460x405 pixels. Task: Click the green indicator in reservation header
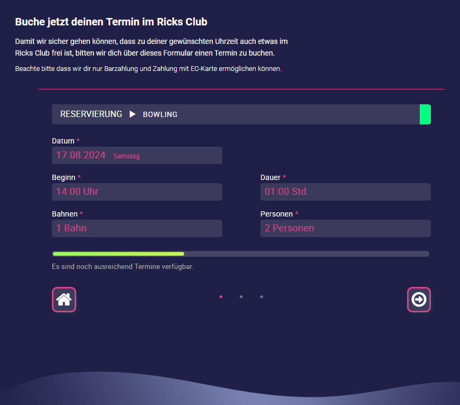coord(425,114)
